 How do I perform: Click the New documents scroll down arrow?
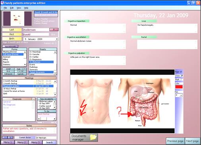pos(54,107)
